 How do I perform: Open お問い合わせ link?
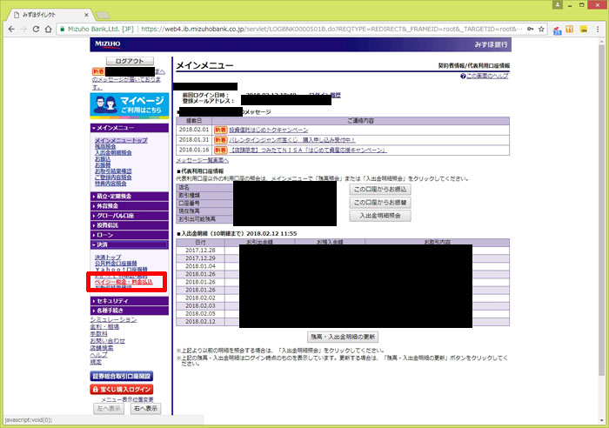click(108, 341)
